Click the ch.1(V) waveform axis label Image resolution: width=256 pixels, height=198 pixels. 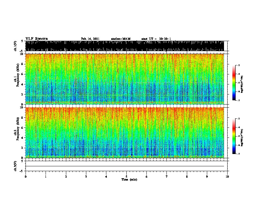point(16,46)
